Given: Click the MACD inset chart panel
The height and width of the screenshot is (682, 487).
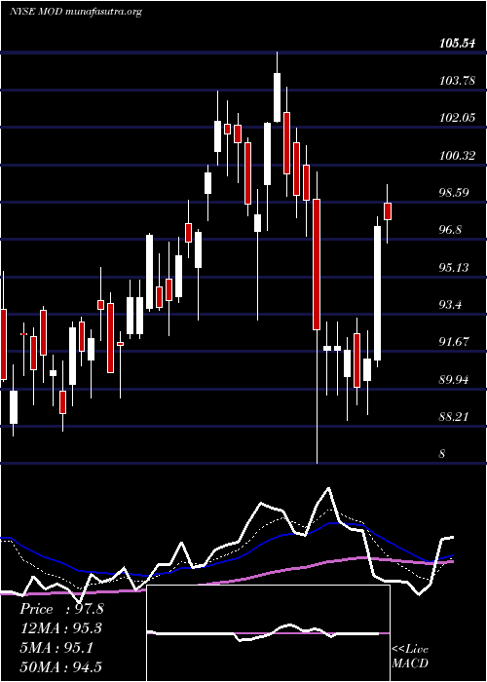Looking at the screenshot, I should tap(268, 633).
